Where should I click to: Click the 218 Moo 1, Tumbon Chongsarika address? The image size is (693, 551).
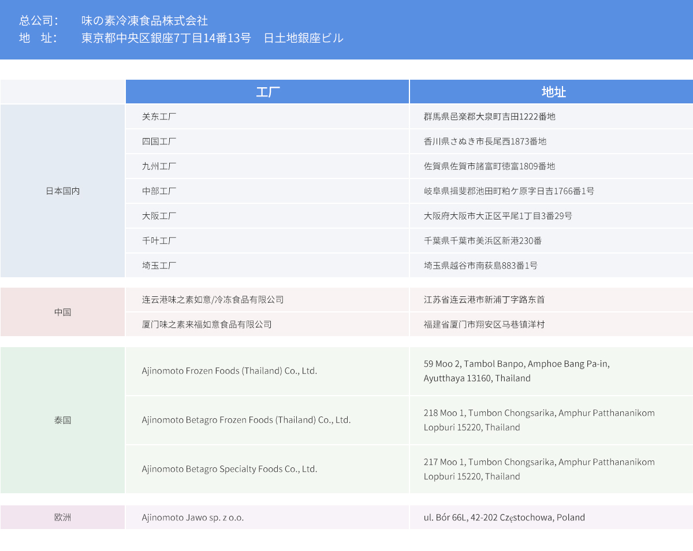(x=539, y=420)
